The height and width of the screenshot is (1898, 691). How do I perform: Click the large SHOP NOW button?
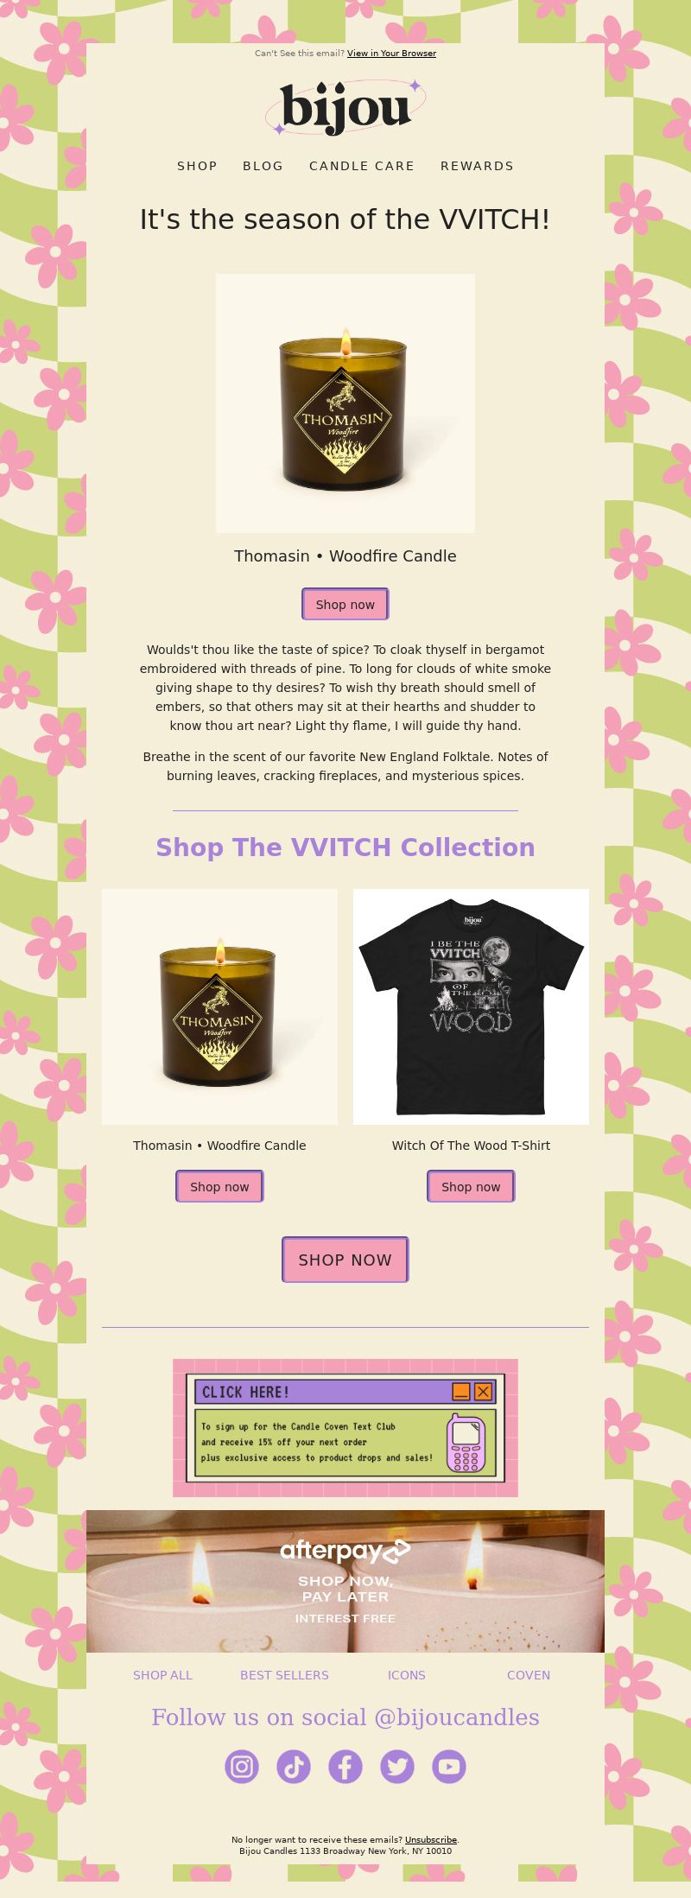pyautogui.click(x=345, y=1260)
